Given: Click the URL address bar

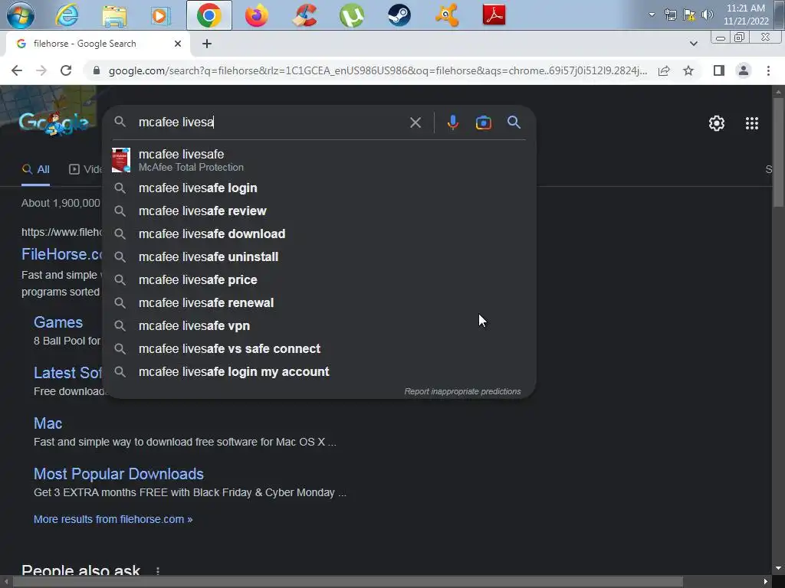Looking at the screenshot, I should (x=377, y=70).
